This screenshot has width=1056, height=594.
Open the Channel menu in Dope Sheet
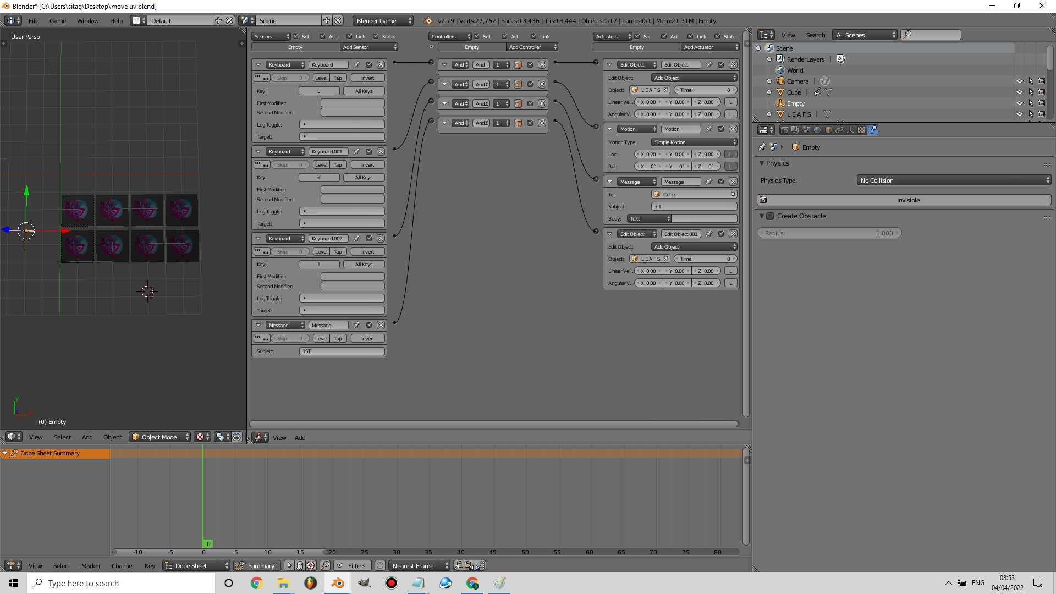click(122, 565)
